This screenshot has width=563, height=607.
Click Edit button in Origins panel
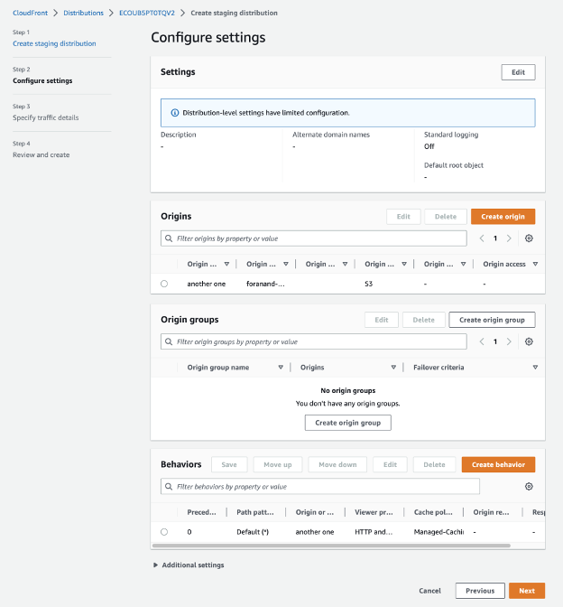coord(403,217)
